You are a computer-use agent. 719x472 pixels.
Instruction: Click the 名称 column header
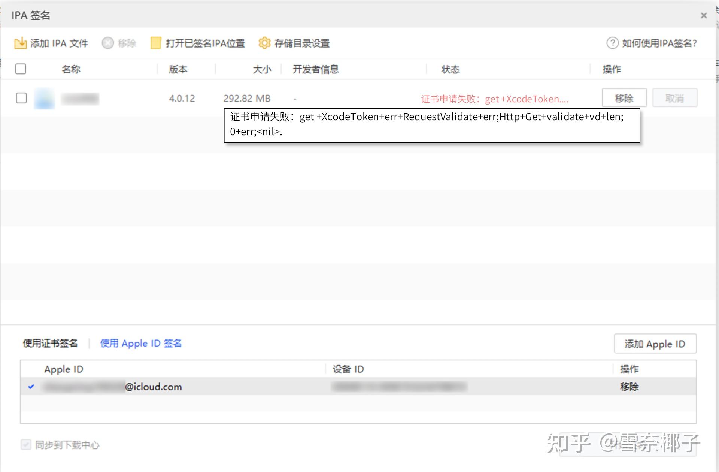(x=71, y=69)
